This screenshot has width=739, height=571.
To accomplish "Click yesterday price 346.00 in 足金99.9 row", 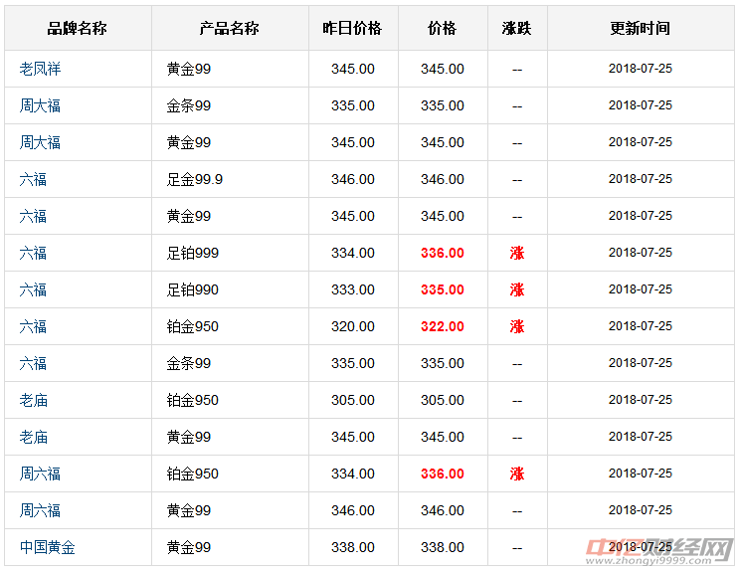I will coord(353,179).
